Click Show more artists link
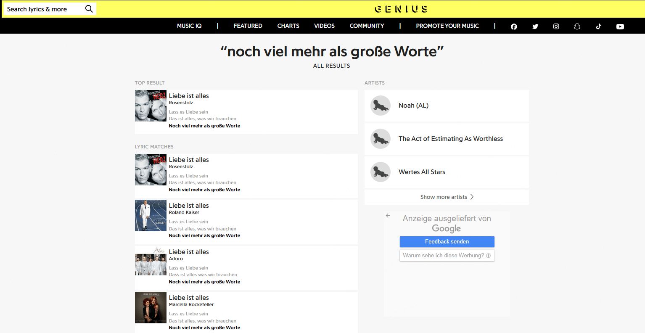 click(447, 197)
